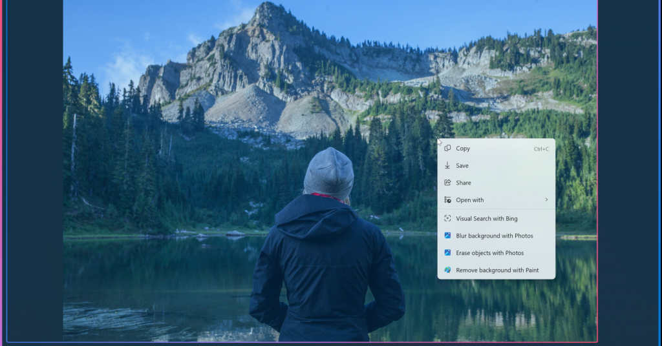Select 'Erase objects with Photos' text
Image resolution: width=662 pixels, height=346 pixels.
[490, 253]
